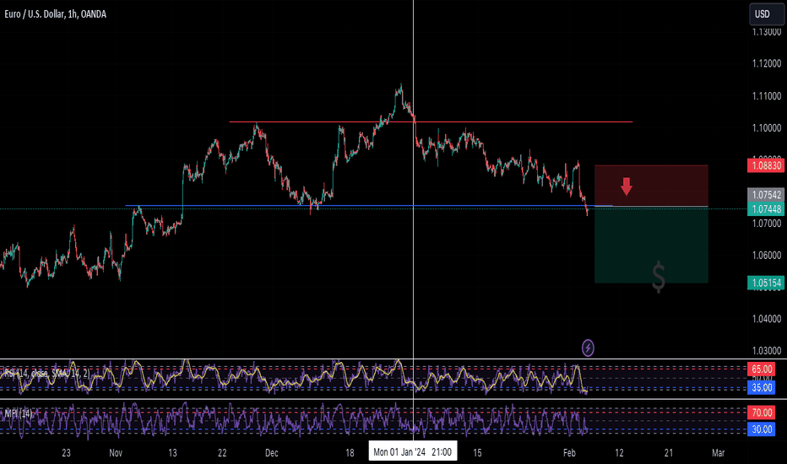
Task: Click the Nov label on time axis
Action: 116,452
